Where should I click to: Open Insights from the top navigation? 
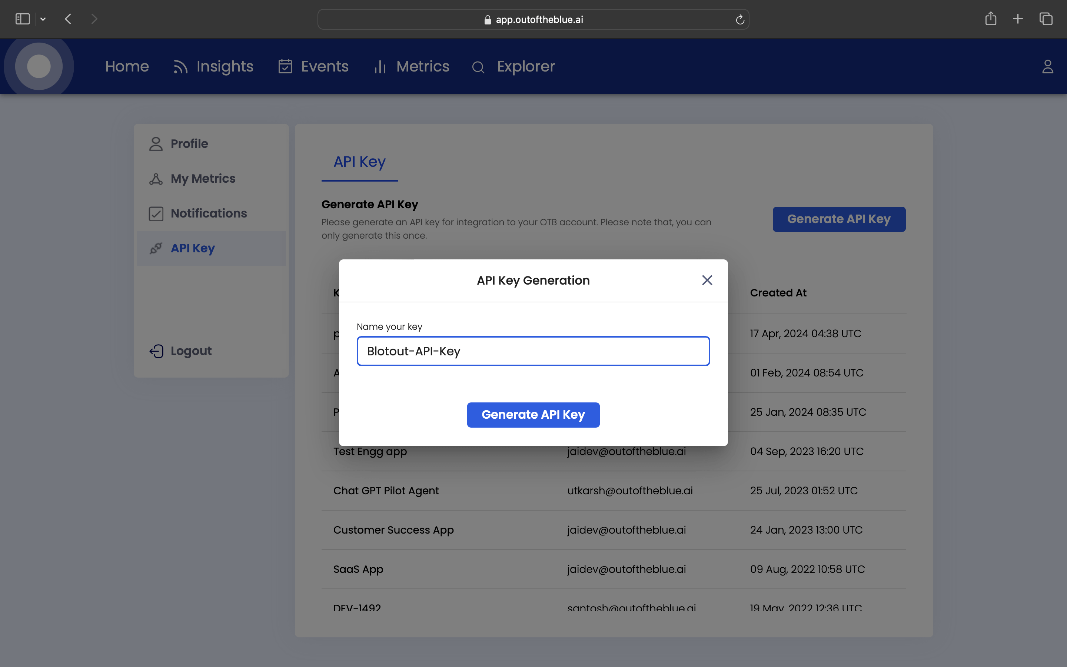coord(213,67)
